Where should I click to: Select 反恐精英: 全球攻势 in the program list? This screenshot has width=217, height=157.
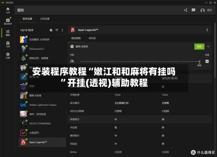coord(42,39)
